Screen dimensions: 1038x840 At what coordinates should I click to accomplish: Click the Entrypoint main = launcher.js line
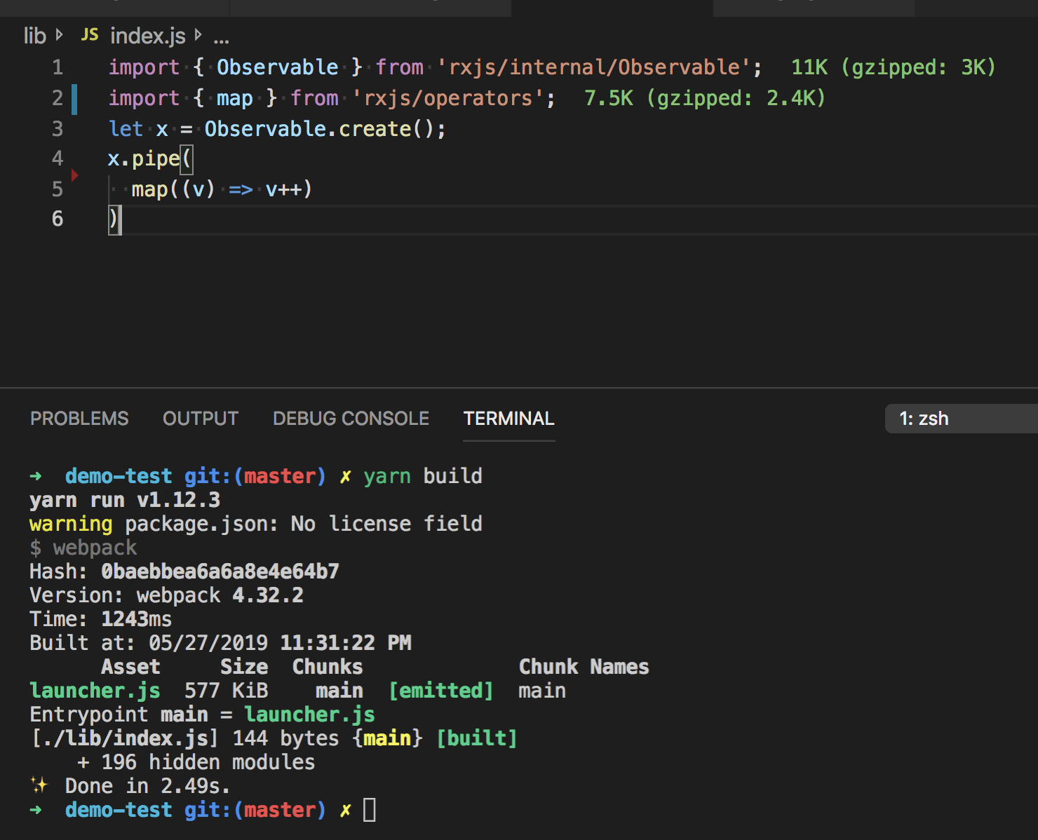[202, 714]
